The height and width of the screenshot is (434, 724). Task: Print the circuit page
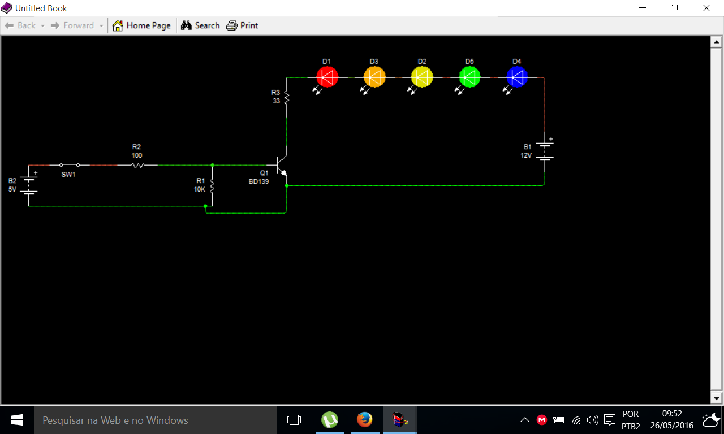tap(242, 25)
